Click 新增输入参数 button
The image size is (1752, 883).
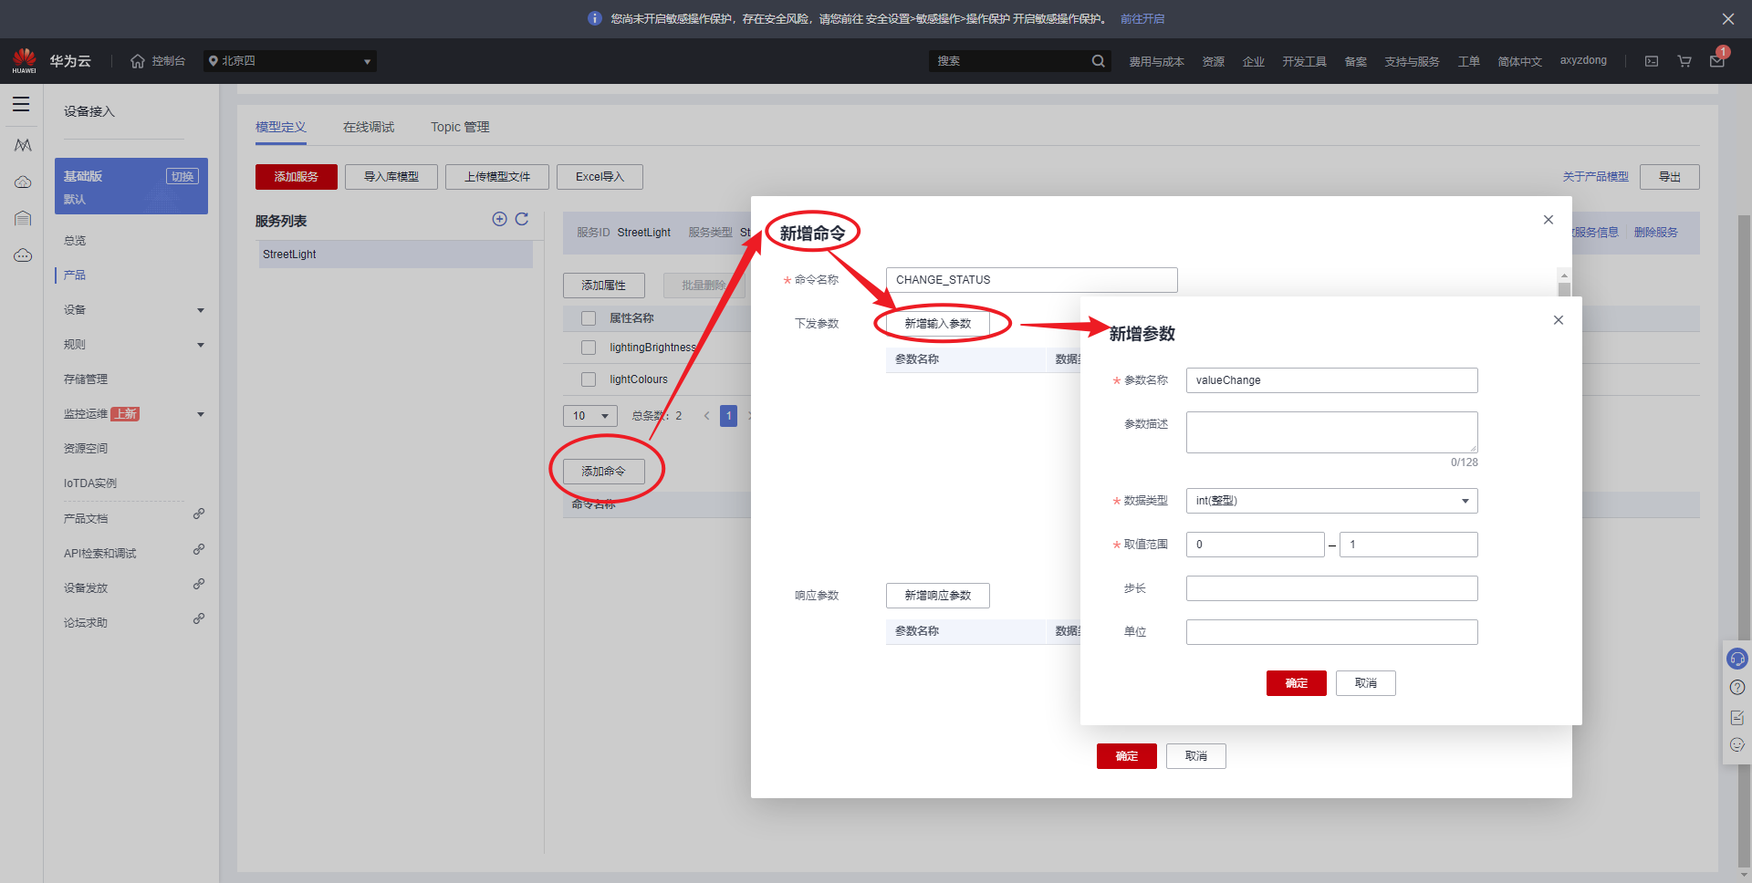938,324
